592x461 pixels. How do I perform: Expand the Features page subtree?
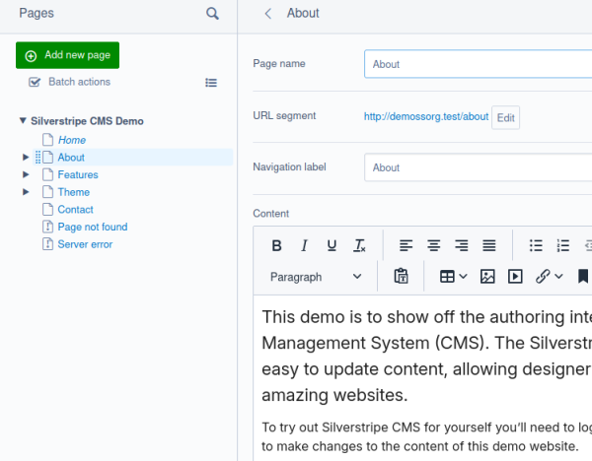[26, 174]
